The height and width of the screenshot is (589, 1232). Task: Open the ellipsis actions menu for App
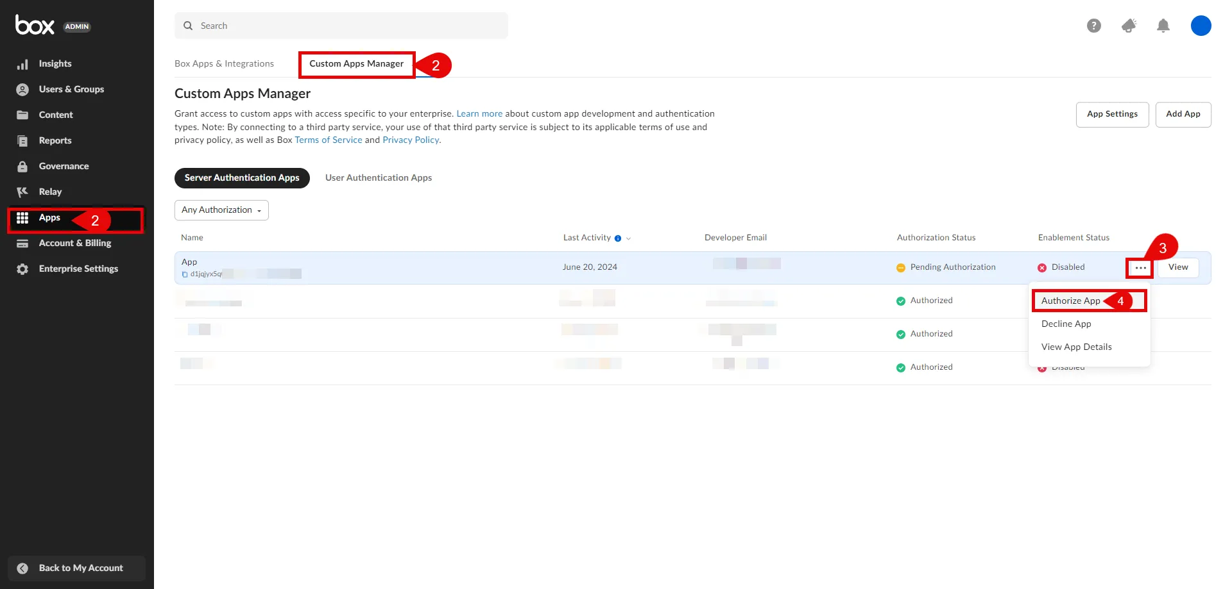(x=1139, y=267)
